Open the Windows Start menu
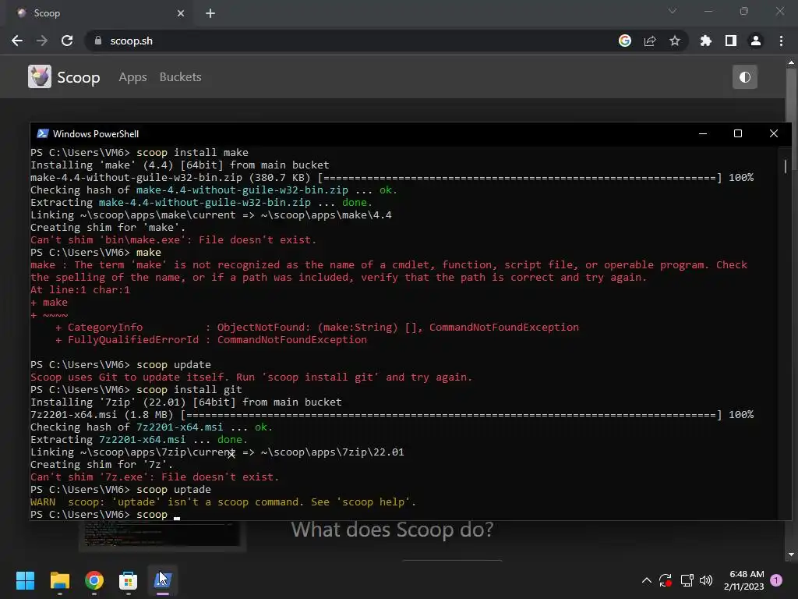The image size is (798, 599). pyautogui.click(x=25, y=580)
